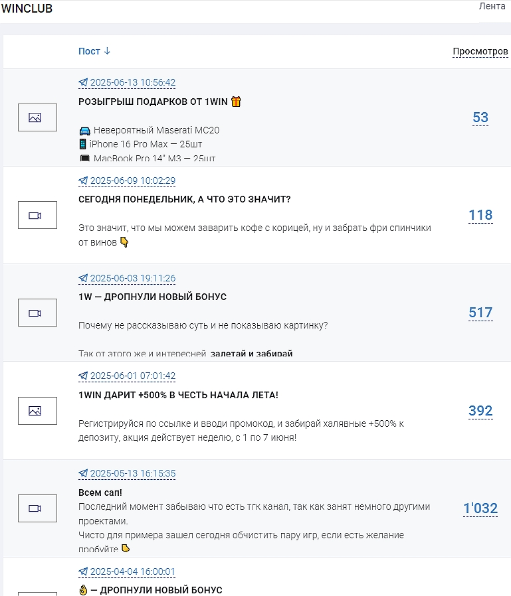
Task: Open video icon of the "Всем сап!" post
Action: (x=37, y=508)
